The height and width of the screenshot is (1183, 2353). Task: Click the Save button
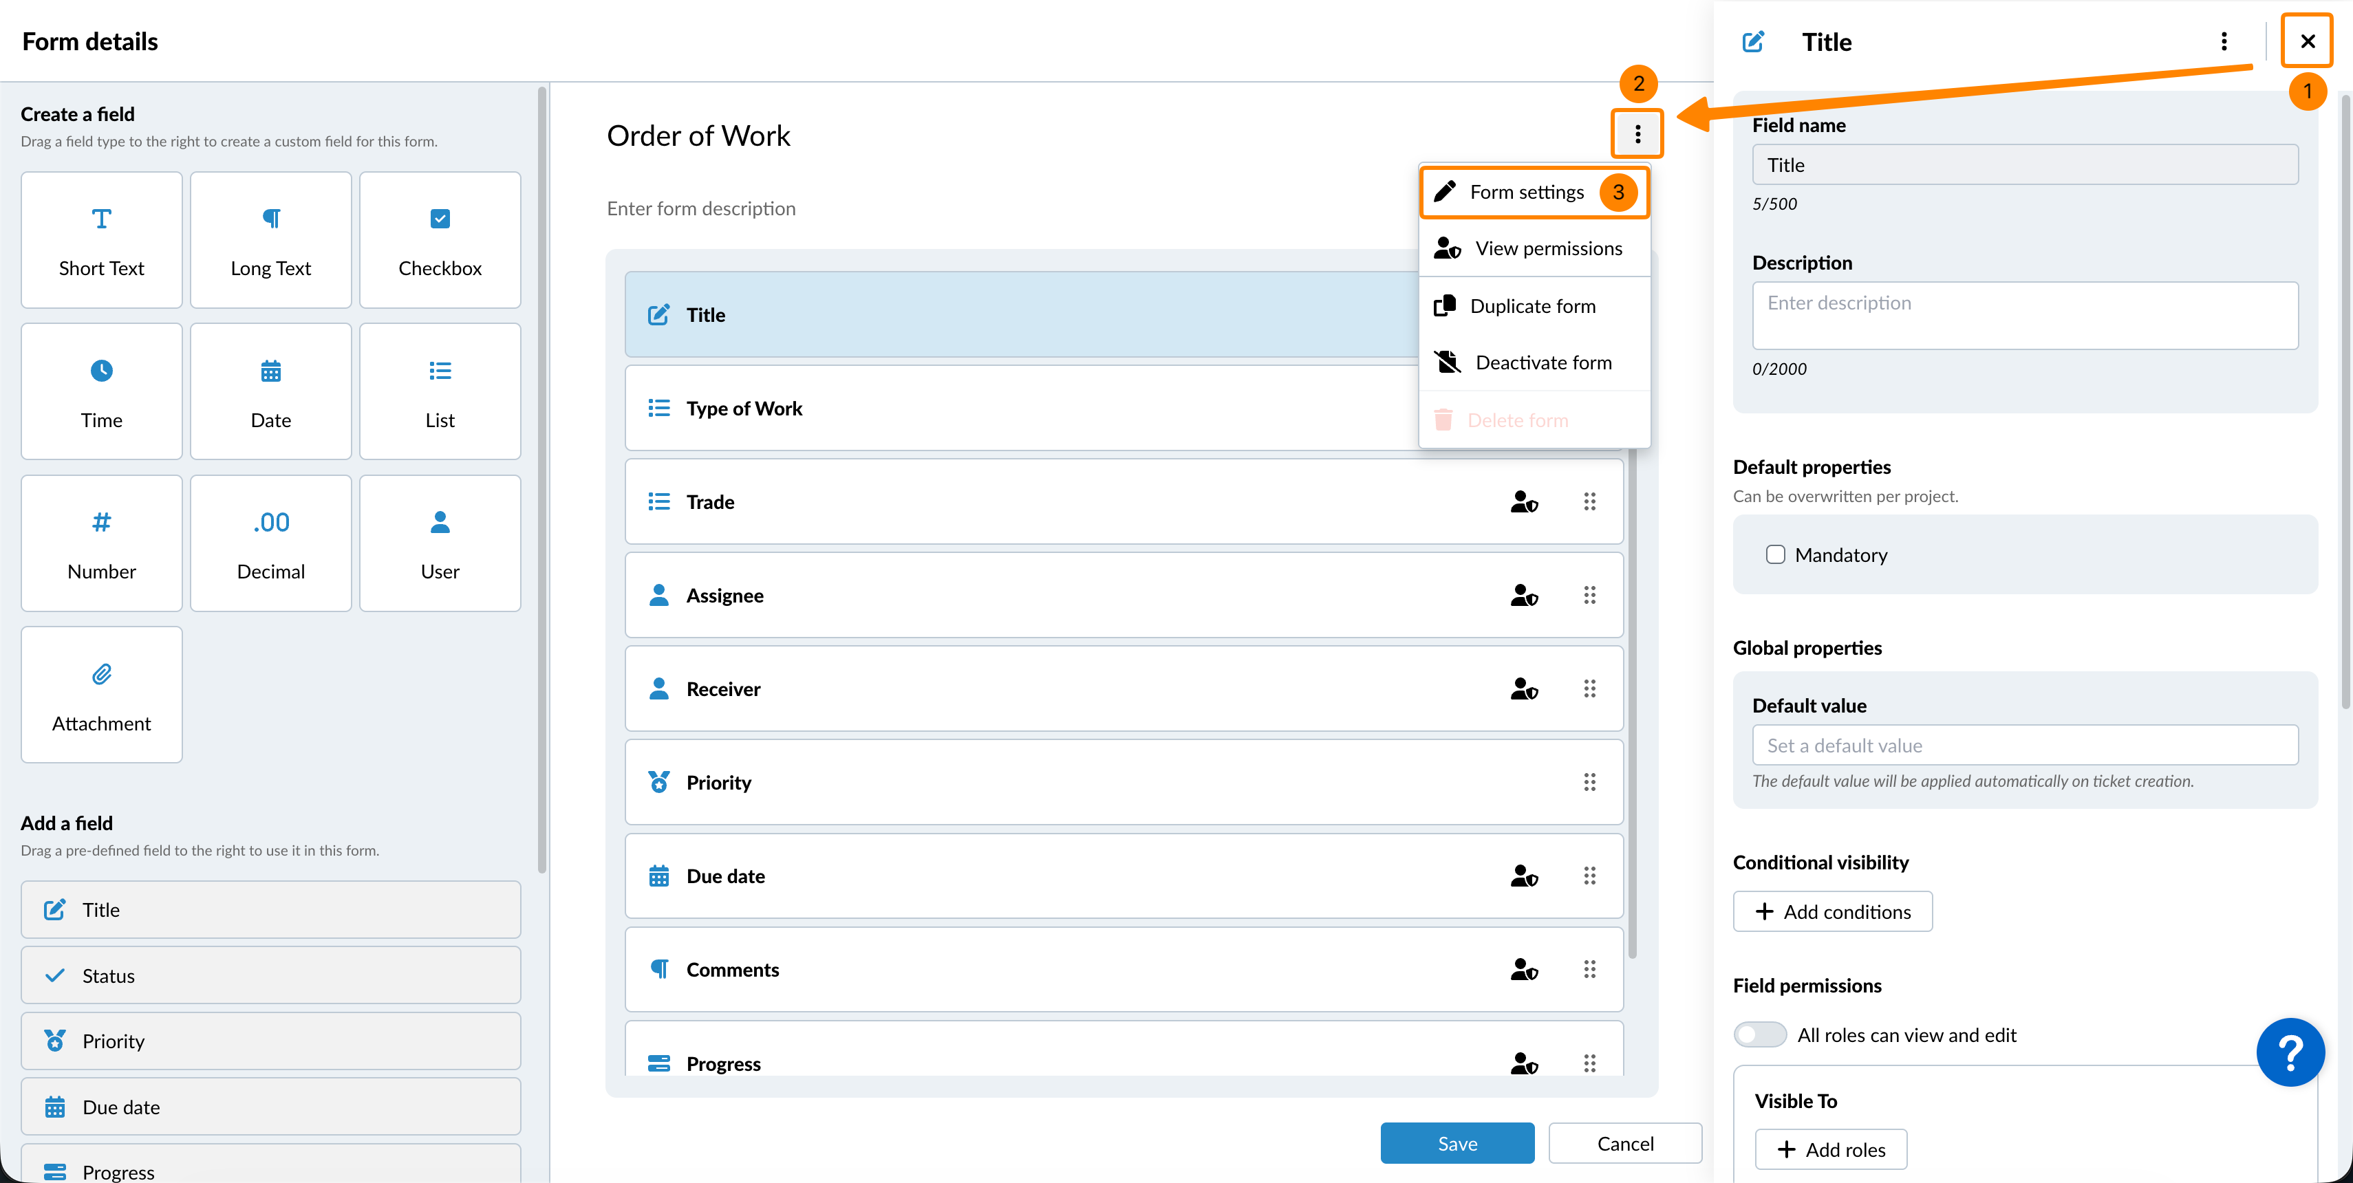coord(1457,1143)
